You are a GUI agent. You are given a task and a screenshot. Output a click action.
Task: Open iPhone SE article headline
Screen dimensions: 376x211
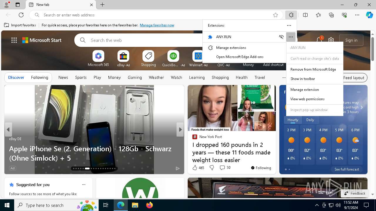point(90,153)
